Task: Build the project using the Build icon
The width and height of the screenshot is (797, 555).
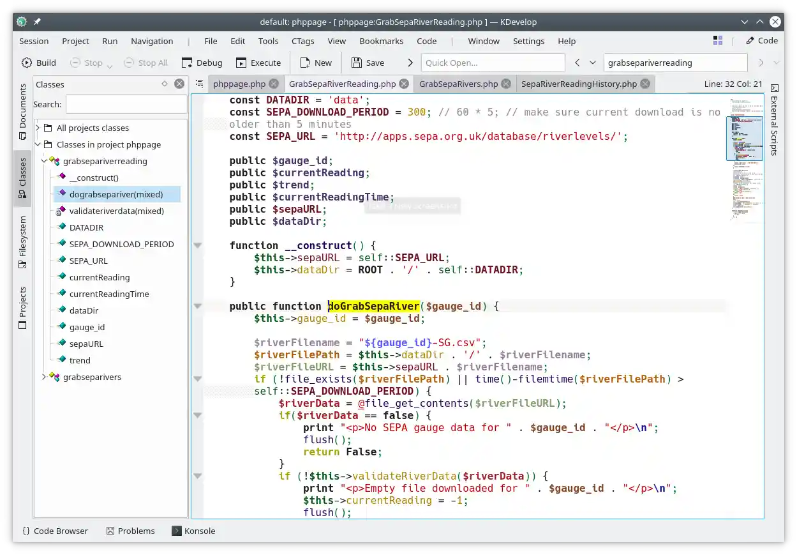Action: click(26, 62)
